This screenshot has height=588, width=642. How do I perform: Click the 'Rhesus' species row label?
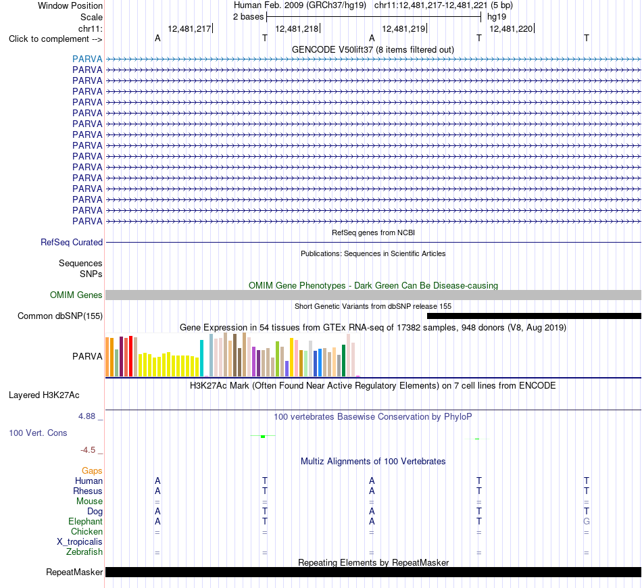click(88, 491)
